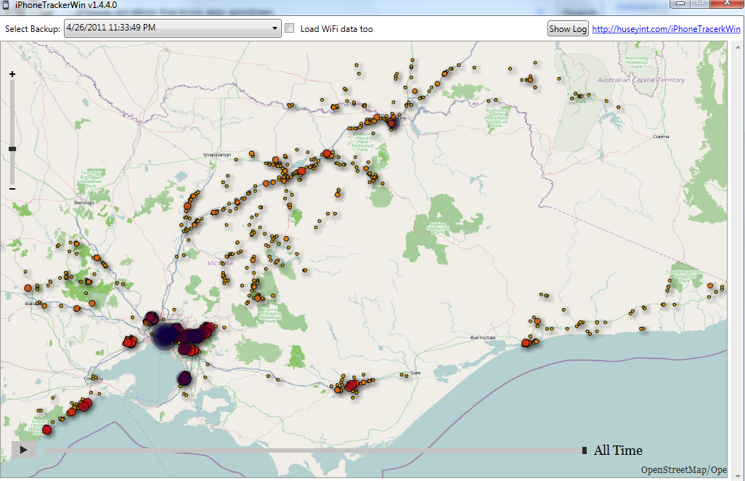Click the red marker southeast of Bairnsdale
This screenshot has width=745, height=481.
click(x=526, y=343)
